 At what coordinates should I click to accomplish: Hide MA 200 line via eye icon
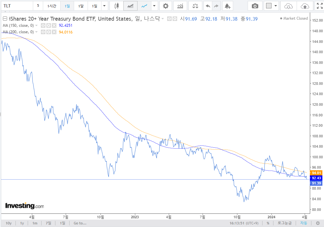click(x=43, y=32)
